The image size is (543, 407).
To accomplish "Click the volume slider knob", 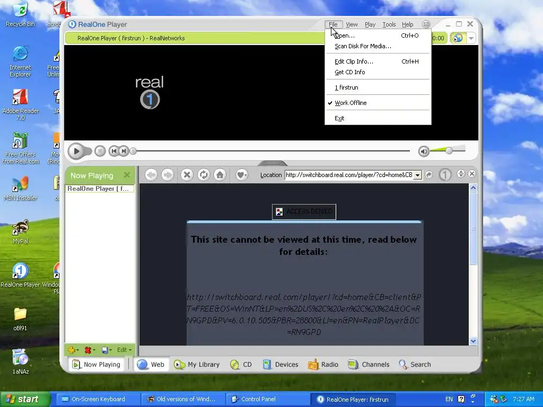I will point(449,151).
